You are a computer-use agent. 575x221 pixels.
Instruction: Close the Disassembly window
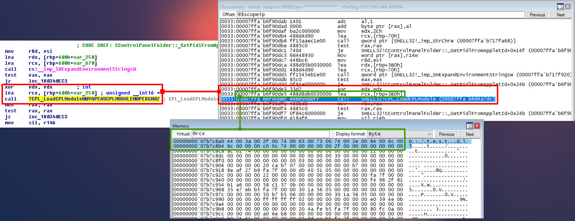pyautogui.click(x=567, y=7)
